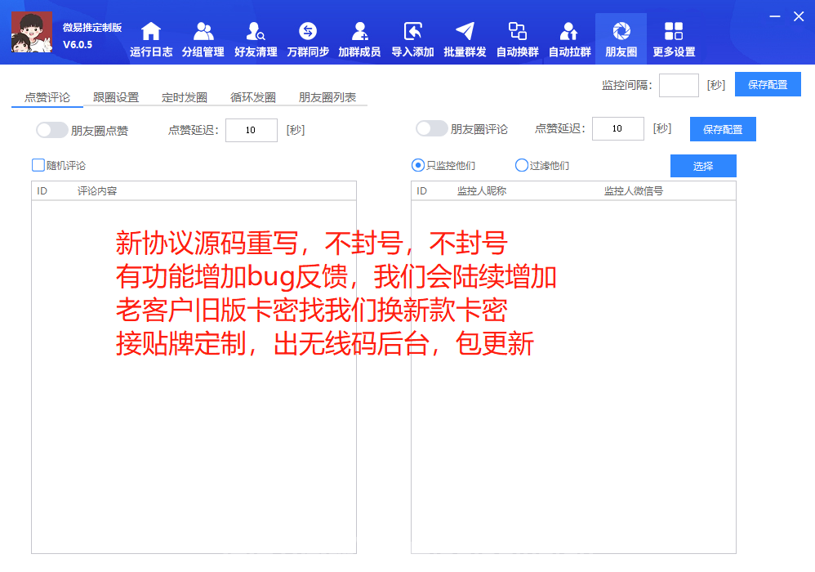The width and height of the screenshot is (815, 572).
Task: Click the 监控人微信号 column header
Action: pos(634,191)
